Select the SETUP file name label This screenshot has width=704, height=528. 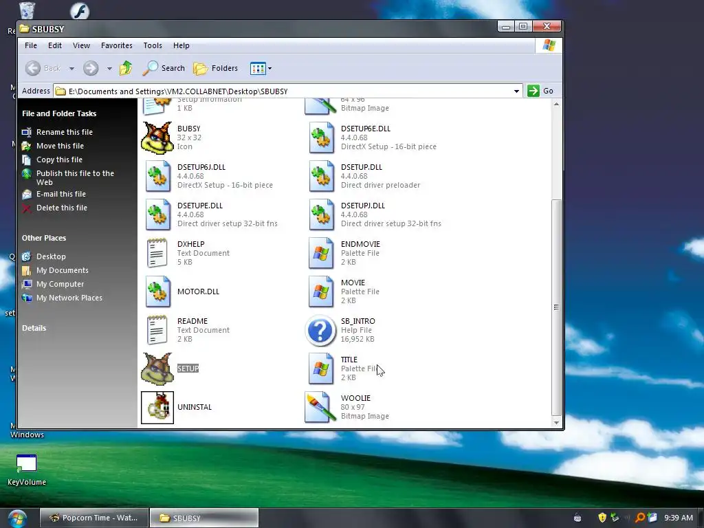pyautogui.click(x=188, y=368)
